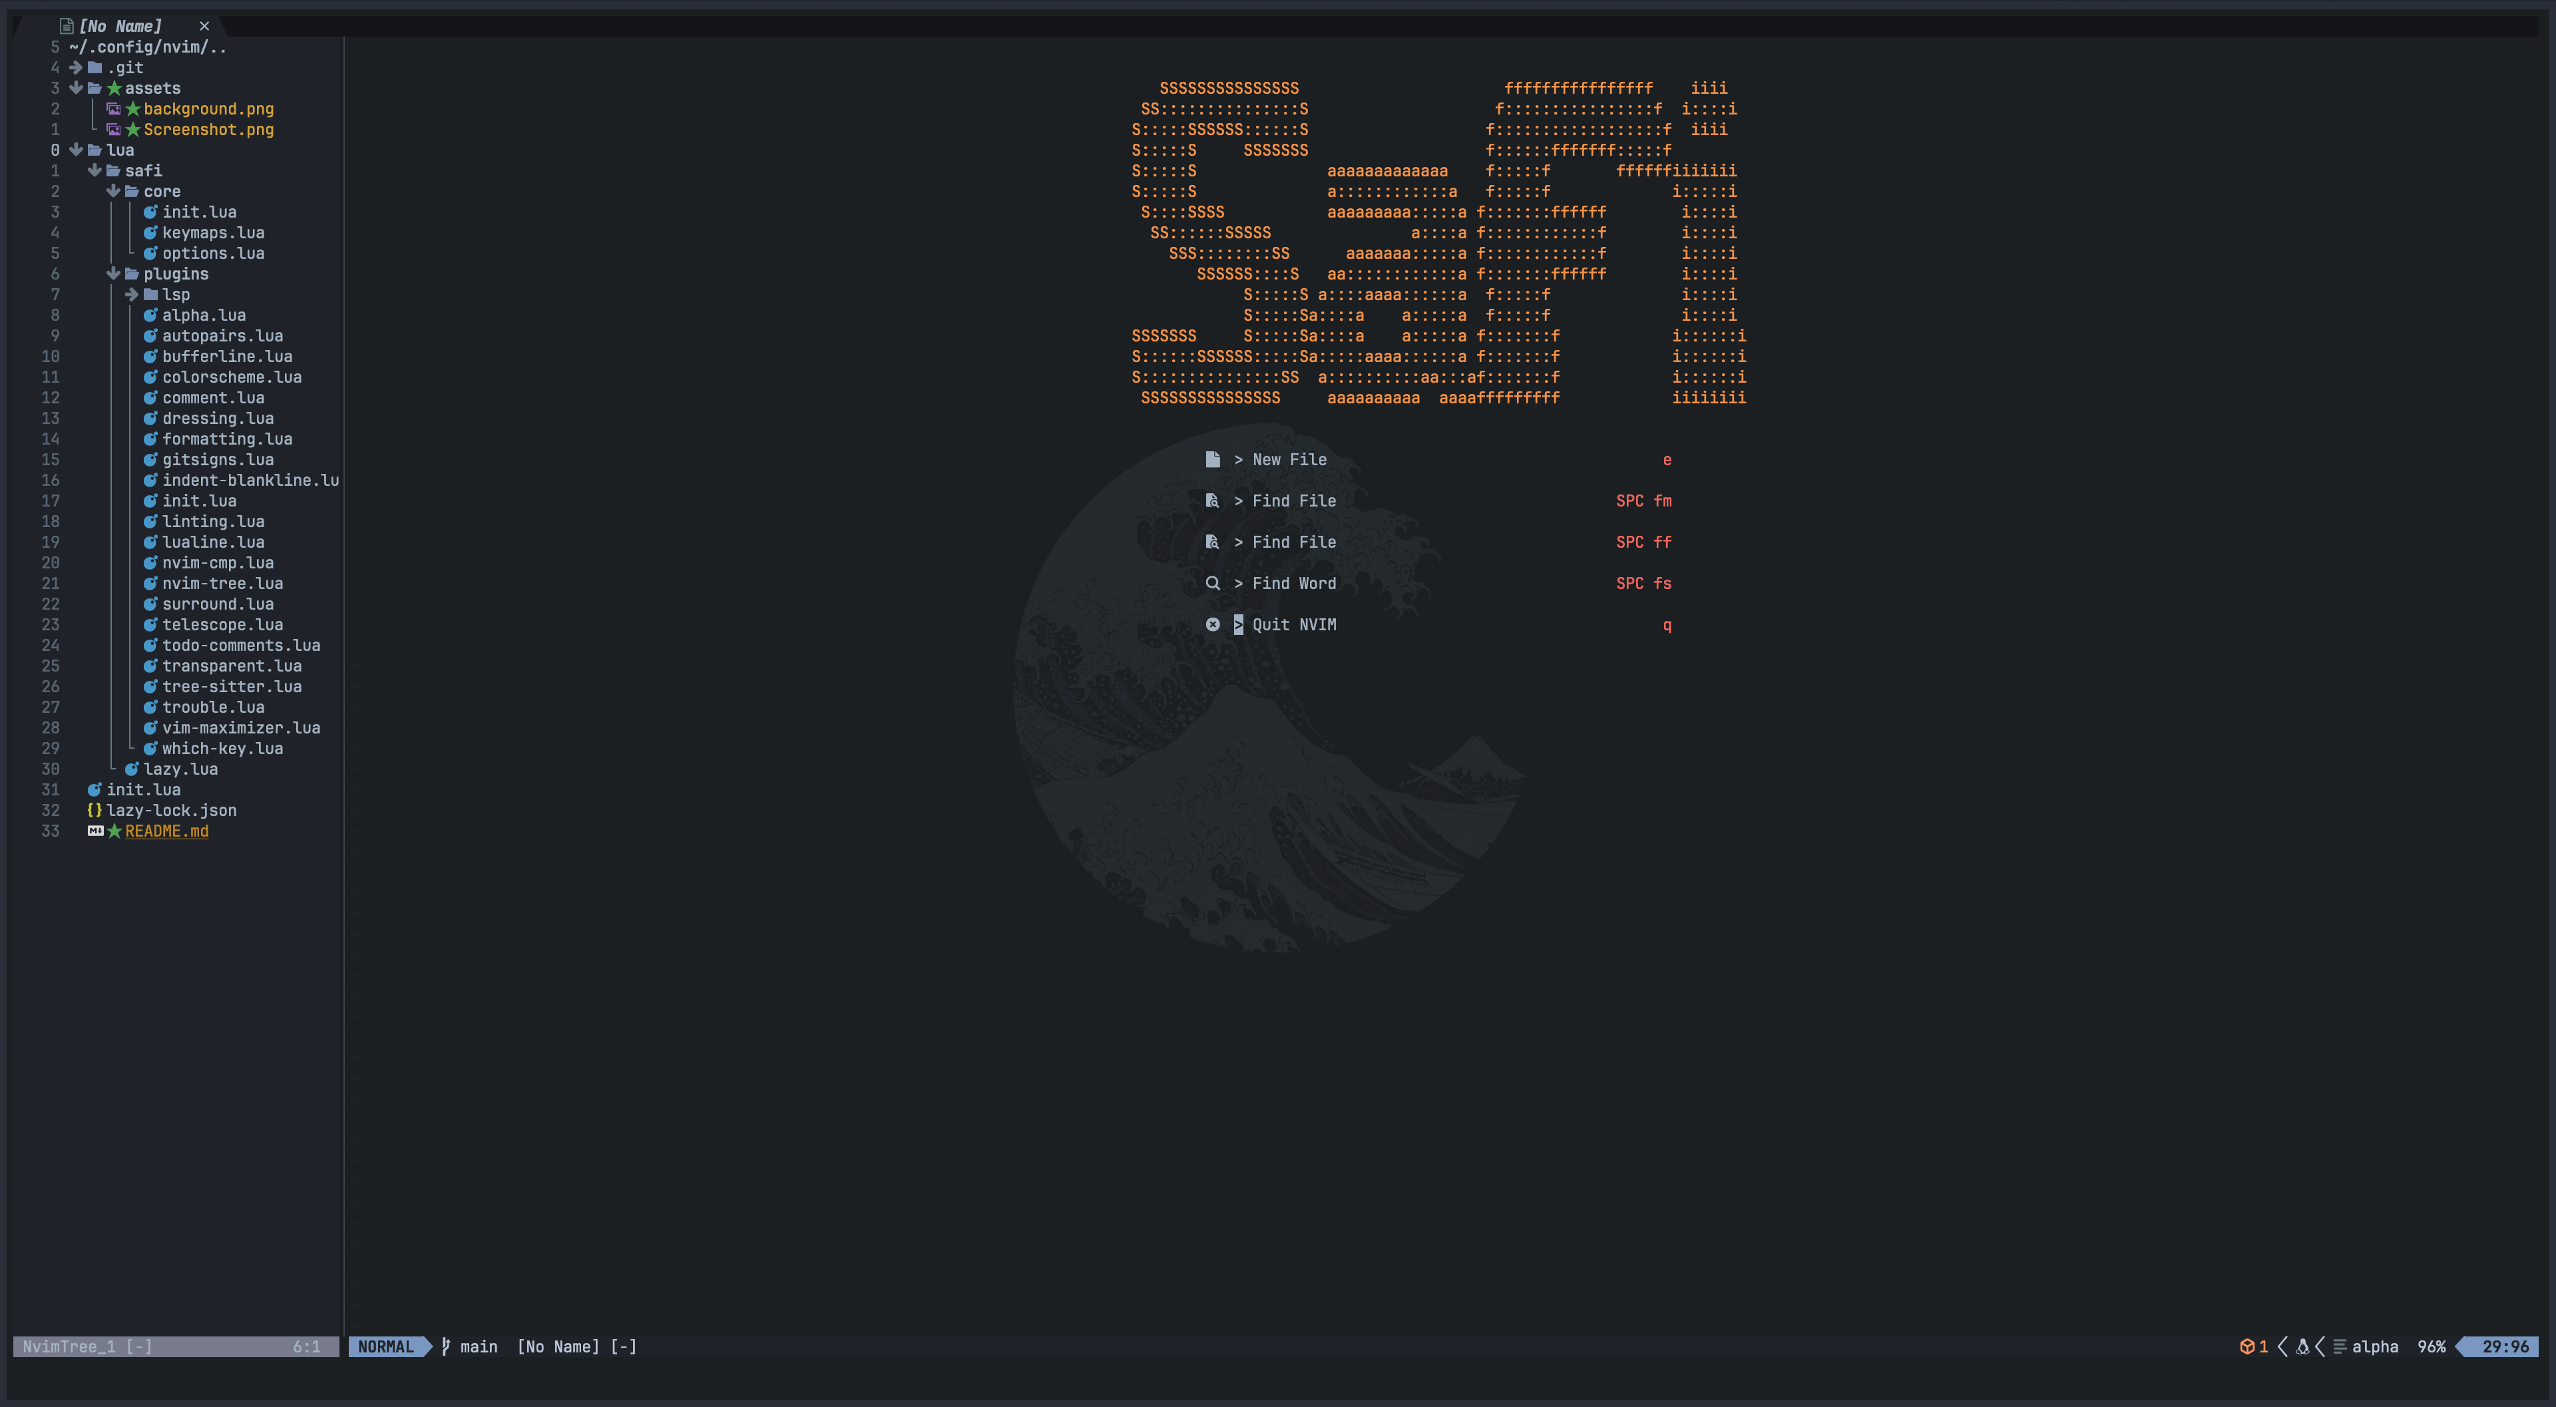Open keymaps.lua in the file tree
This screenshot has height=1407, width=2556.
(212, 232)
